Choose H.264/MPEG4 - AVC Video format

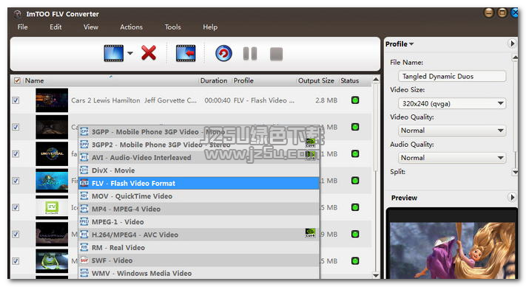[199, 235]
